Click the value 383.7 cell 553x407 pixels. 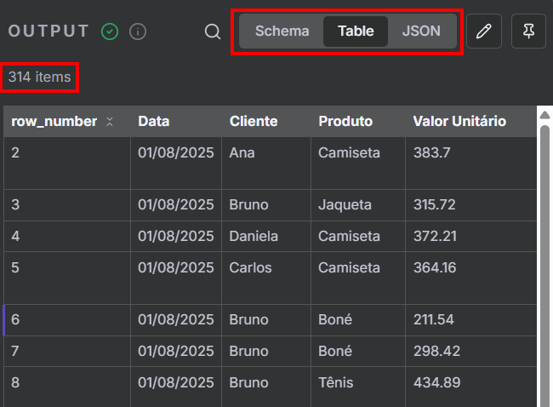pos(470,163)
